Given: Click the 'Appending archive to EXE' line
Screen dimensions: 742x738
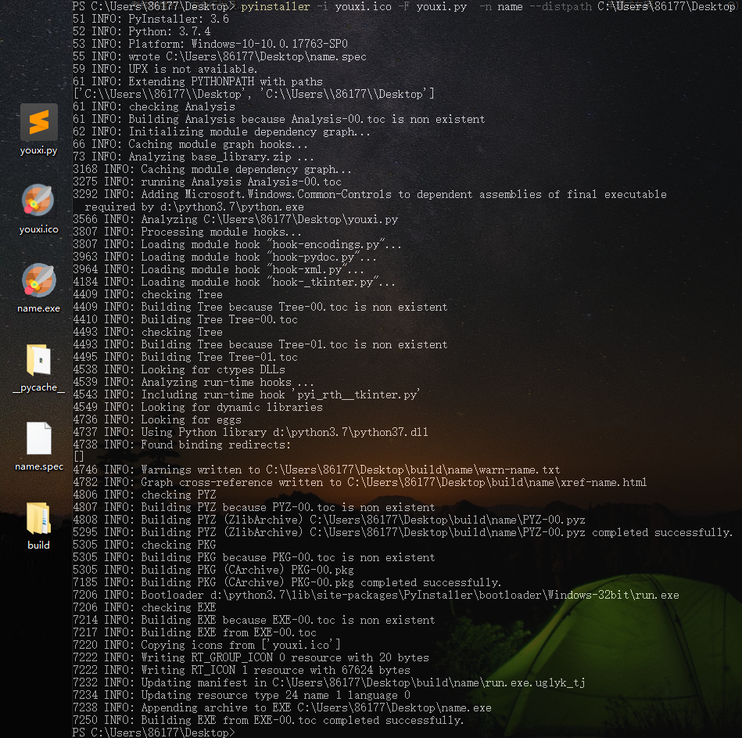Looking at the screenshot, I should click(x=282, y=707).
